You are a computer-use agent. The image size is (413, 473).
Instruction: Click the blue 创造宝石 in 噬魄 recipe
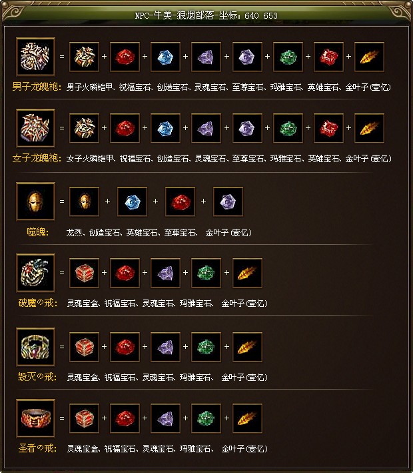click(133, 201)
